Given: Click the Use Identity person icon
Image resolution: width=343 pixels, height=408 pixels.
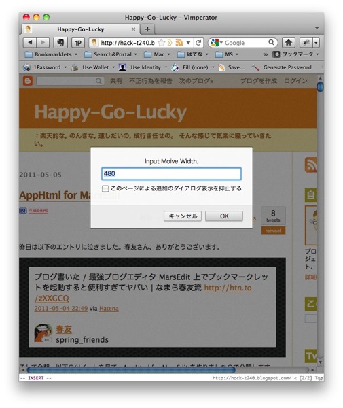Looking at the screenshot, I should click(122, 67).
